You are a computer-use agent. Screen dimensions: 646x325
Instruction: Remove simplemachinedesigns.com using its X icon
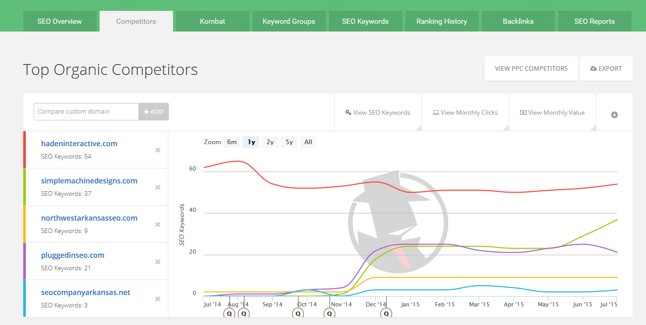point(158,187)
